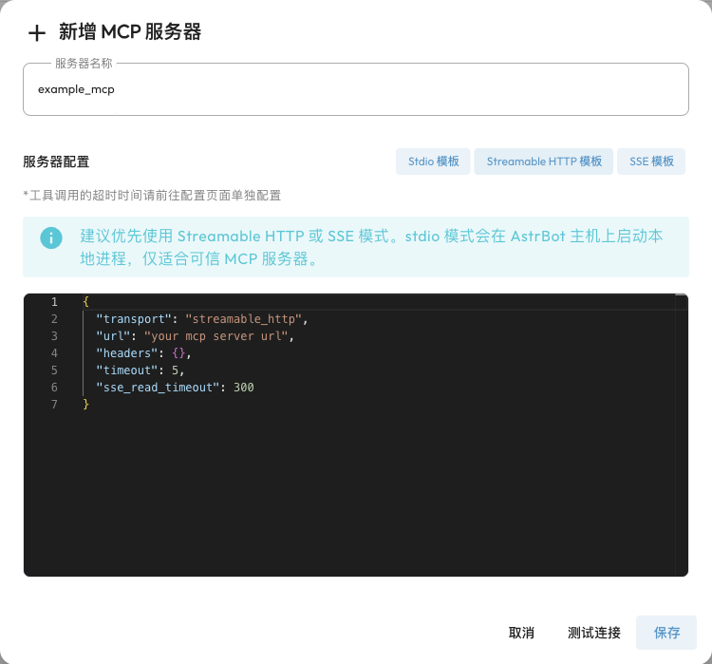
Task: Click the notice text about Streamable HTTP 或 SSE
Action: [371, 247]
